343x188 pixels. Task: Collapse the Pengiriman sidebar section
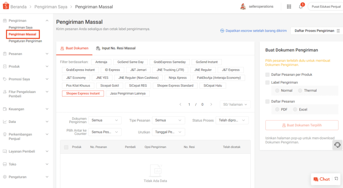47,20
